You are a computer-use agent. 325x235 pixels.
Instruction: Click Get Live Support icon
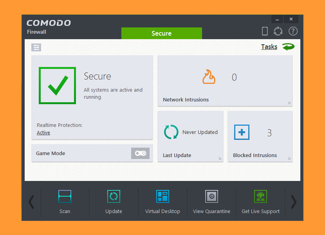[x=260, y=196]
